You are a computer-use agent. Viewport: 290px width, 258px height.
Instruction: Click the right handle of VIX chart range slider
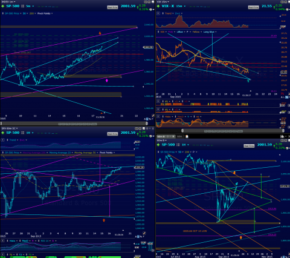click(x=283, y=131)
